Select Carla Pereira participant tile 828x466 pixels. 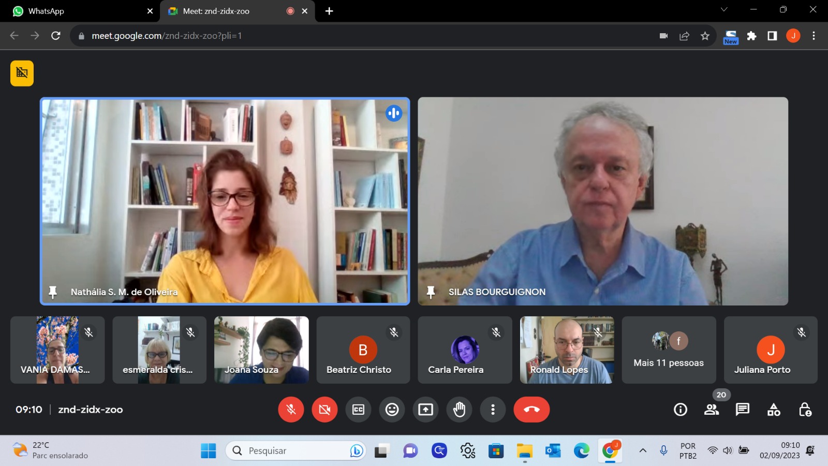465,350
